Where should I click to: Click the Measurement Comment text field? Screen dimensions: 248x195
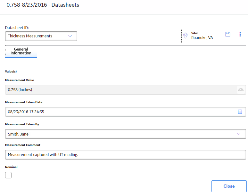125,155
